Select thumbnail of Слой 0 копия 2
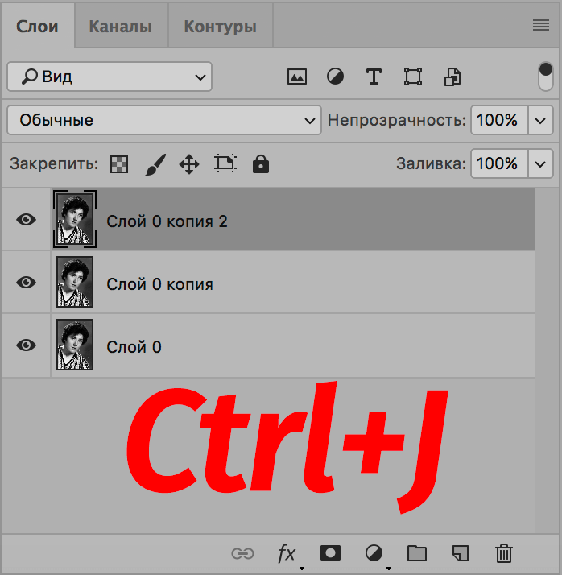 click(x=75, y=219)
